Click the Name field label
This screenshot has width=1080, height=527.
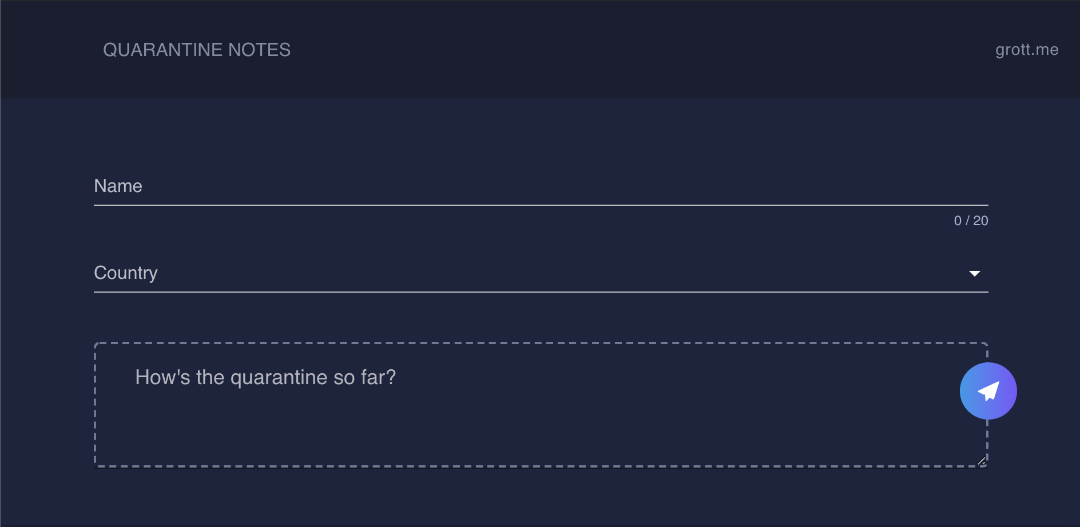tap(118, 186)
